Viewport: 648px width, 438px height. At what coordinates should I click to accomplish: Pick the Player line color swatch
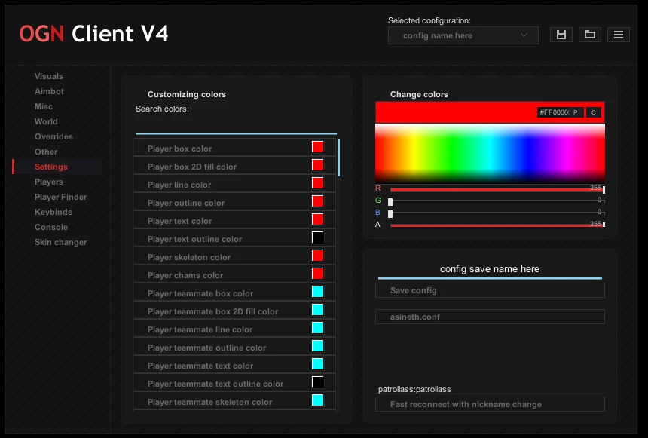[317, 183]
